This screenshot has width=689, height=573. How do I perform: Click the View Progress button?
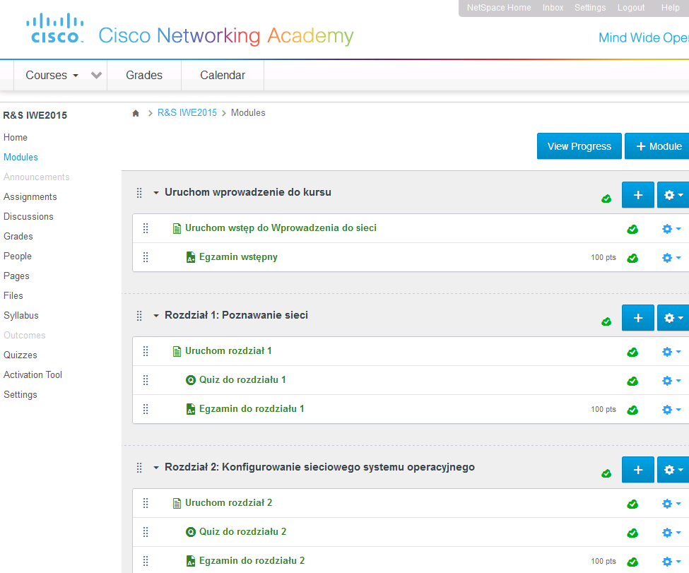point(579,146)
